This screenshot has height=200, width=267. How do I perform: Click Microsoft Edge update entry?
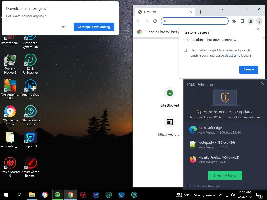tap(225, 130)
